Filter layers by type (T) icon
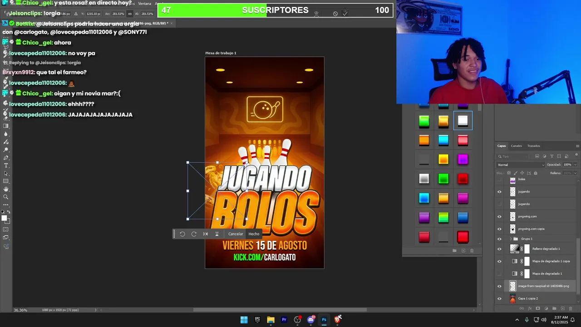 tap(551, 156)
